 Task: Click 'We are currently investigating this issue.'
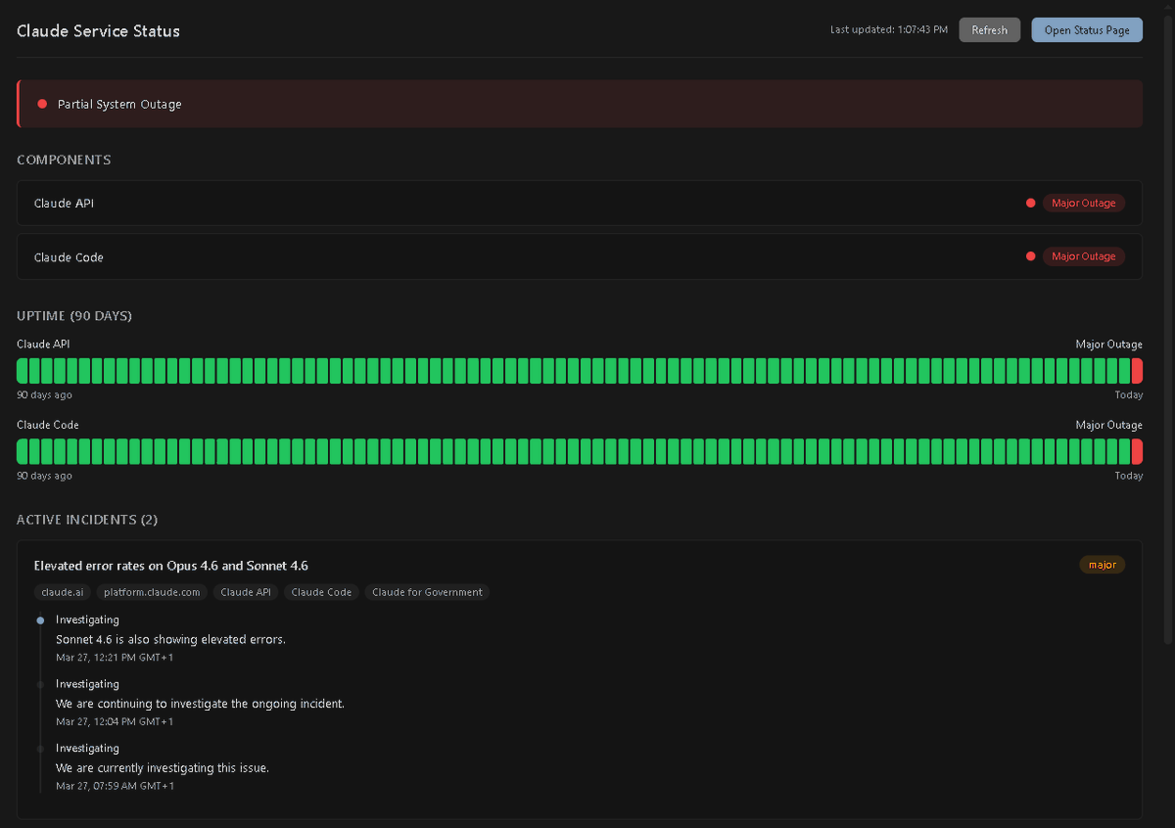point(163,768)
